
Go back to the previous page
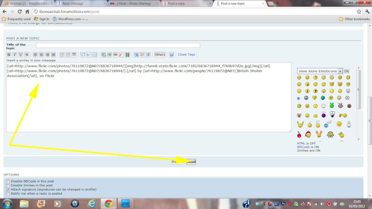coord(5,12)
